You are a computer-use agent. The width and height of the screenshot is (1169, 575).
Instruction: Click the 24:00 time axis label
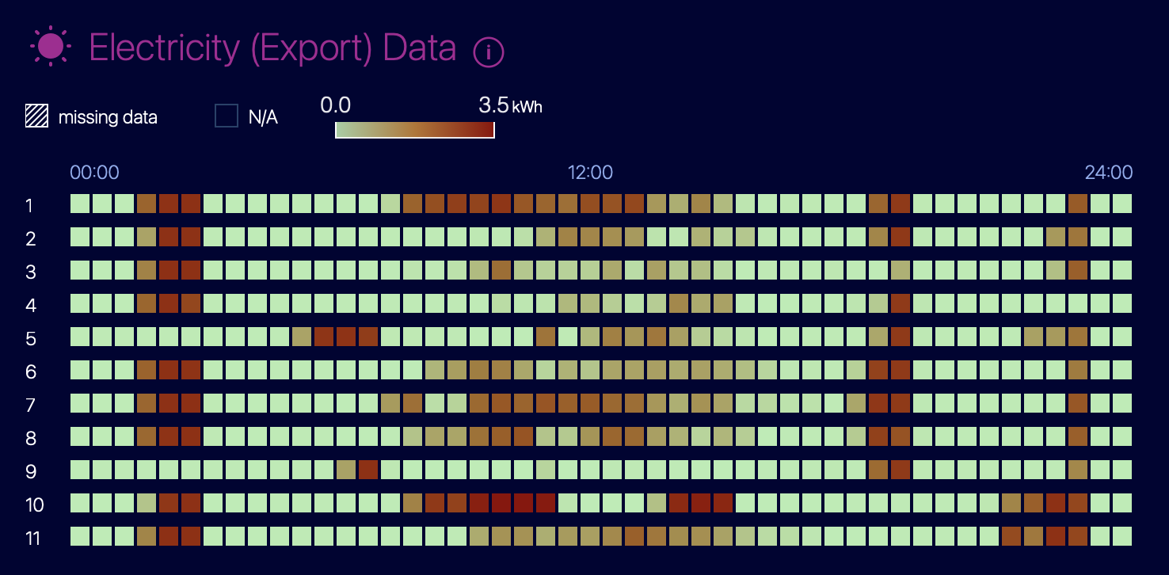pyautogui.click(x=1108, y=173)
